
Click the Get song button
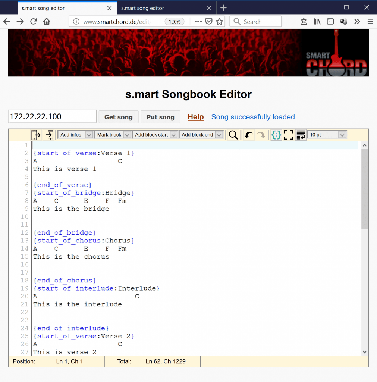[119, 117]
